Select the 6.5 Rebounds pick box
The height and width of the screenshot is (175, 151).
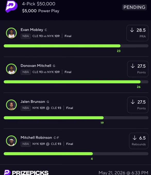tap(139, 141)
